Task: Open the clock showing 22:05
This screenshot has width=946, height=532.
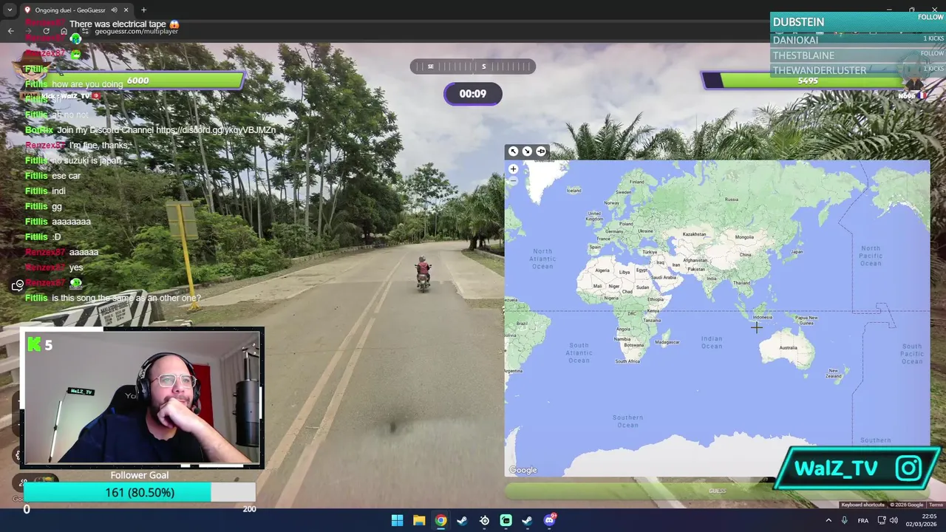Action: 922,520
